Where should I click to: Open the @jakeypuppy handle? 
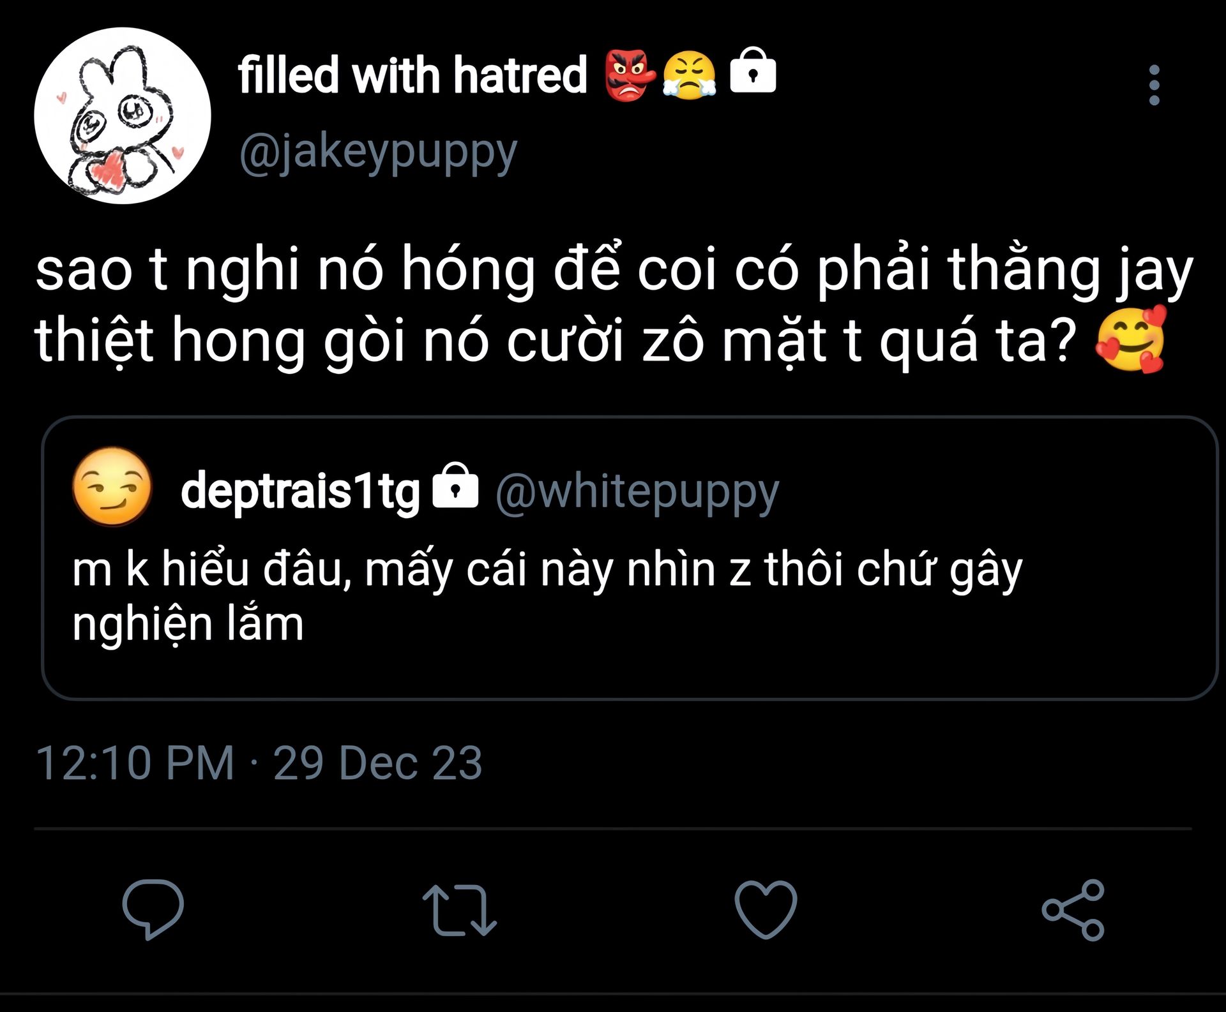coord(378,154)
